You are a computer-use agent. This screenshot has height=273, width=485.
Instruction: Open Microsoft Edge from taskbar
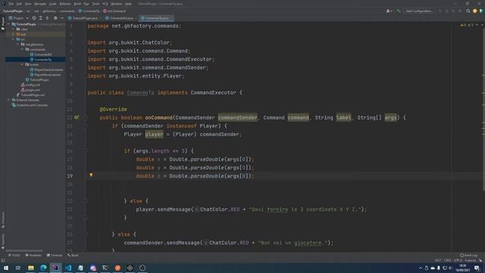[x=43, y=268]
